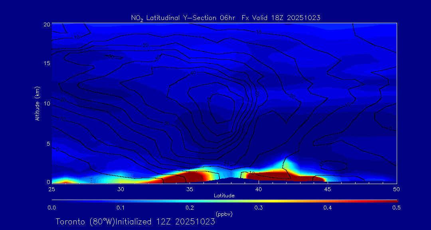Click altitude tick label 5
Viewport: 431px width, 230px height.
tap(48, 143)
